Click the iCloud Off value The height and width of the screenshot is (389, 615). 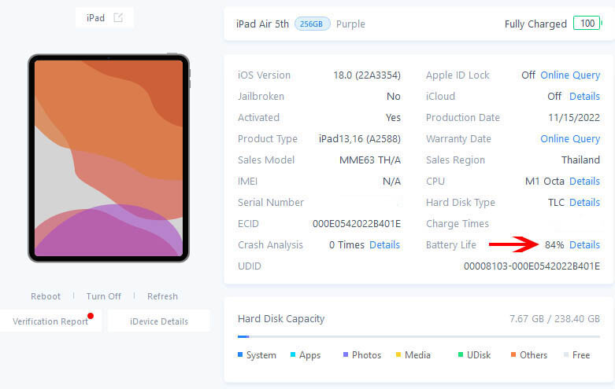[554, 97]
